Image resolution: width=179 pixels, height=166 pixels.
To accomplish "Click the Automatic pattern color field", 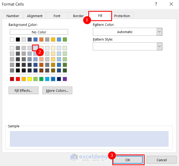I will [x=125, y=32].
